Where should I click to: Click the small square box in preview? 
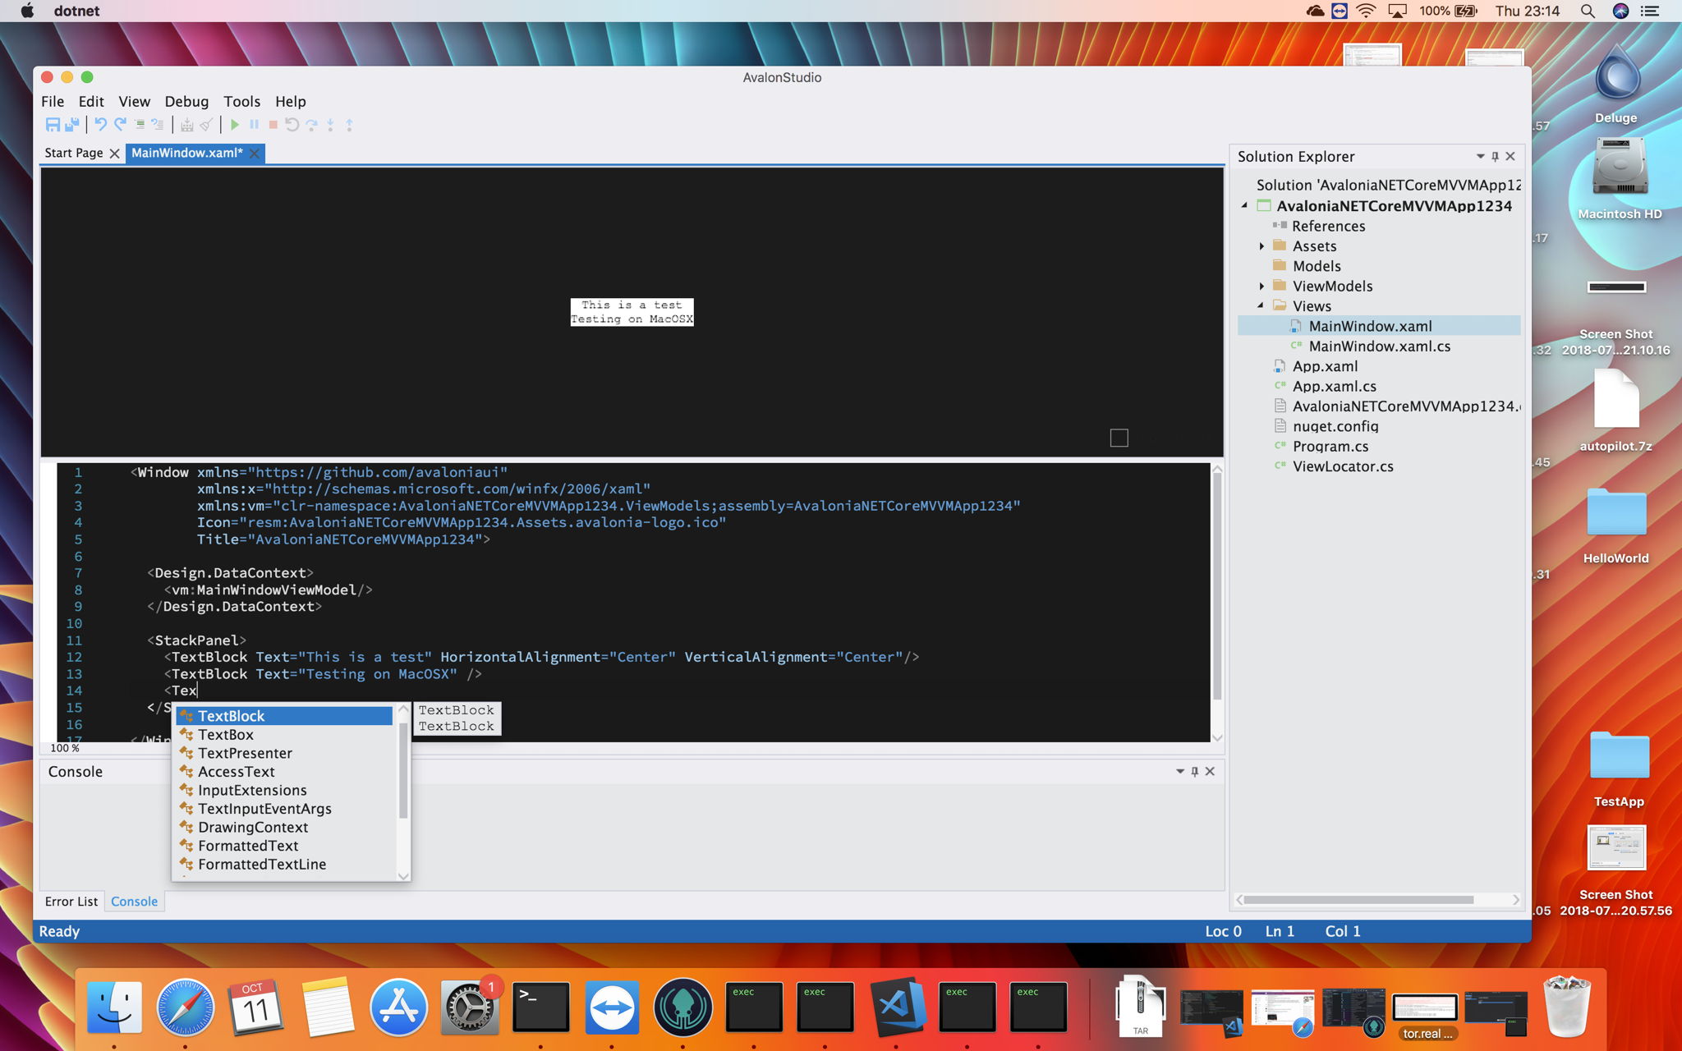[1119, 438]
